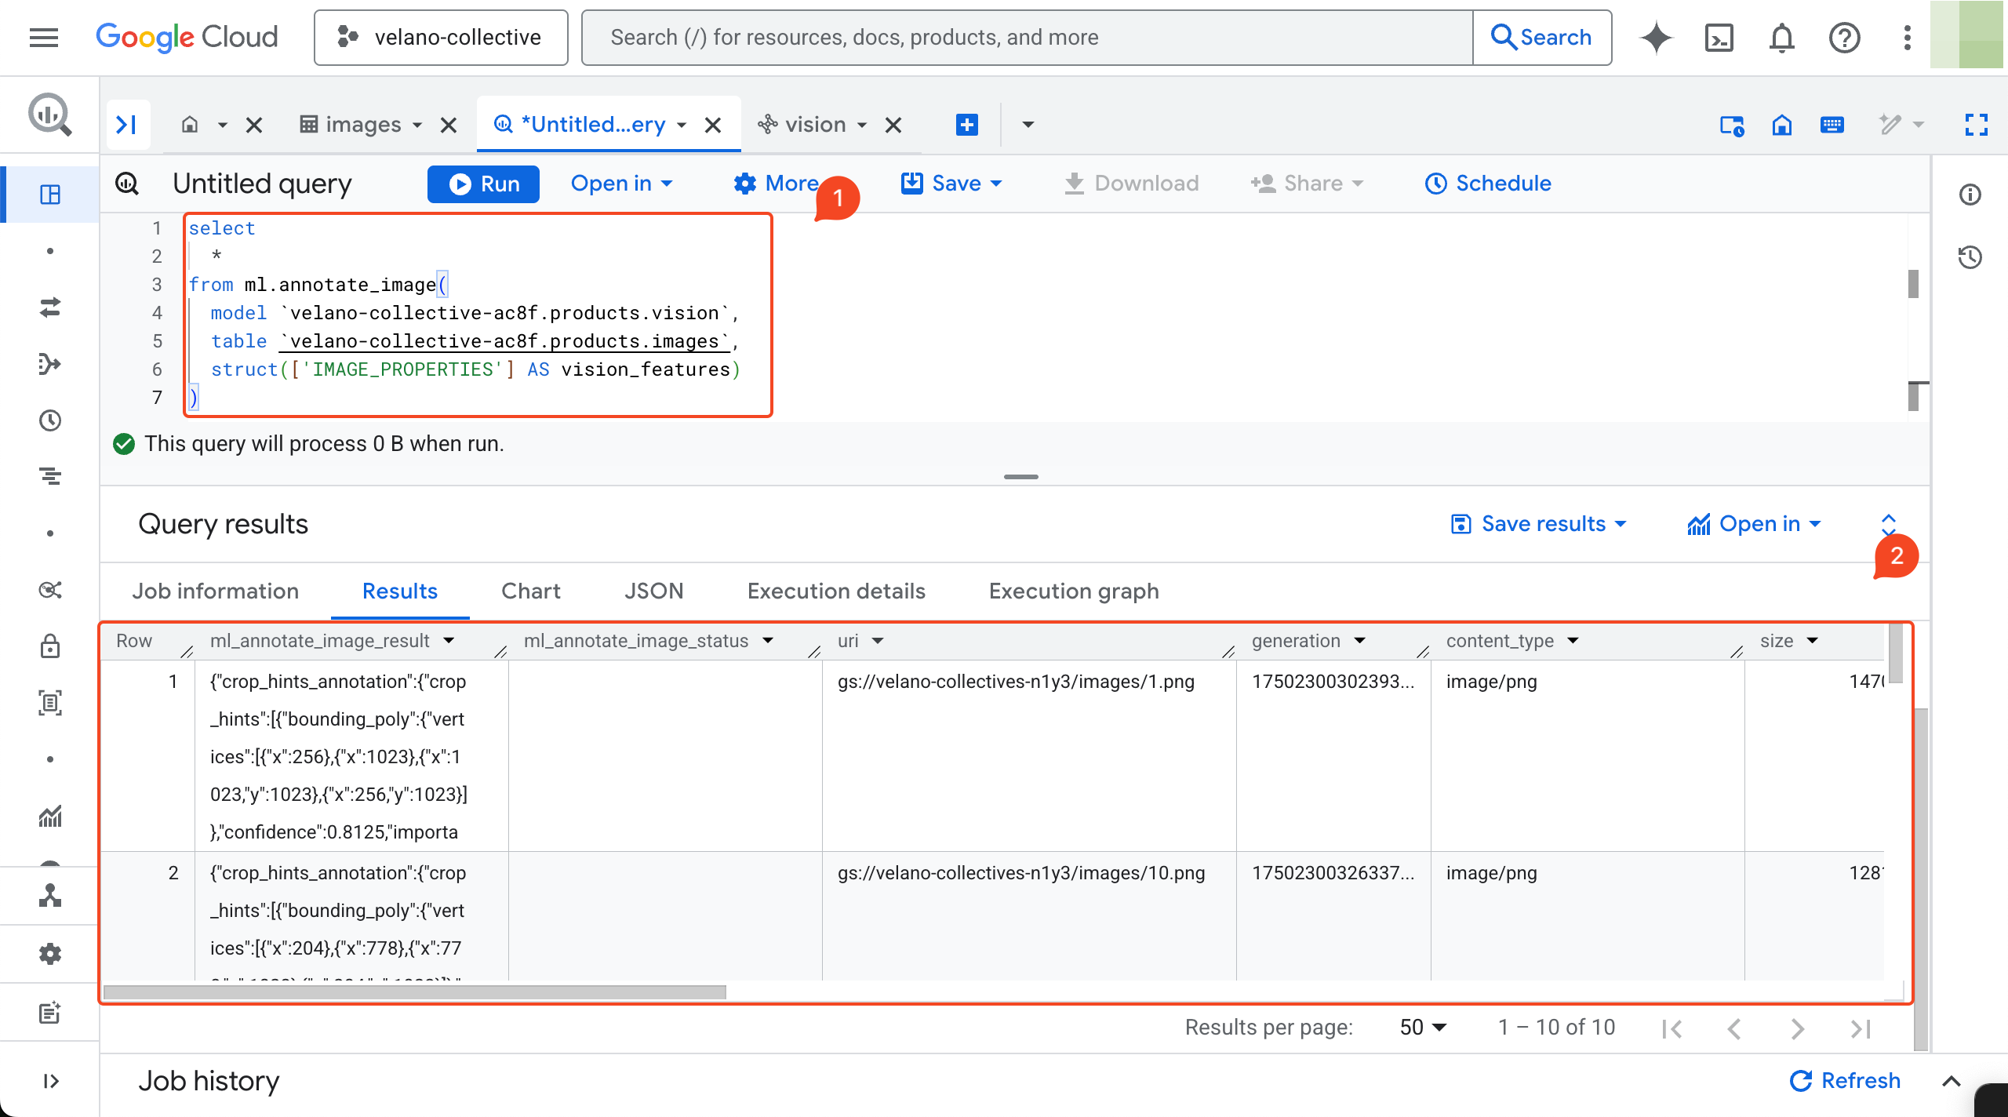Click the horizontal scrollbar of results table
Image resolution: width=2008 pixels, height=1117 pixels.
pos(414,992)
